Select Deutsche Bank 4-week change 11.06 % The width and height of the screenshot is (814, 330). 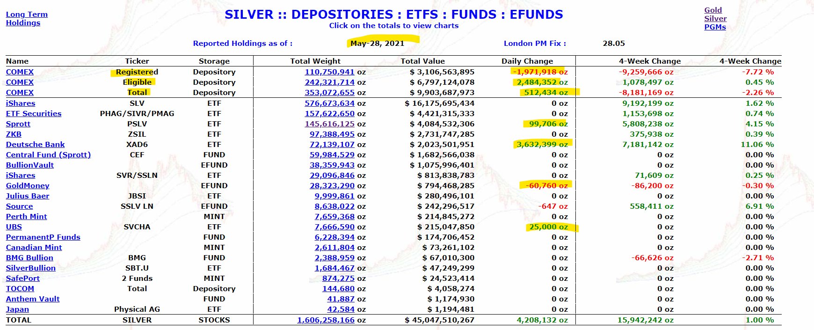[757, 145]
